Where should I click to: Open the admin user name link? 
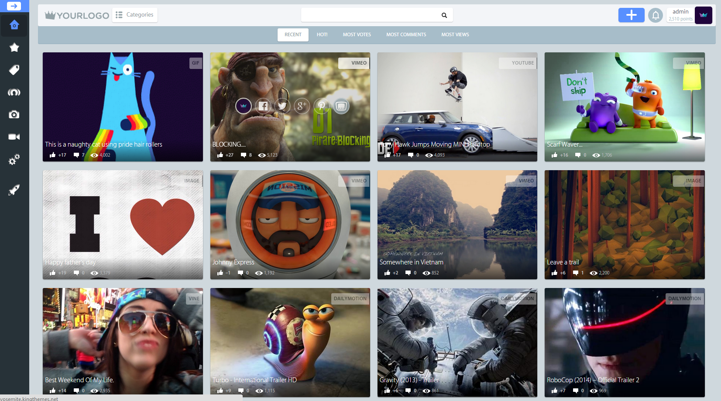(x=680, y=12)
